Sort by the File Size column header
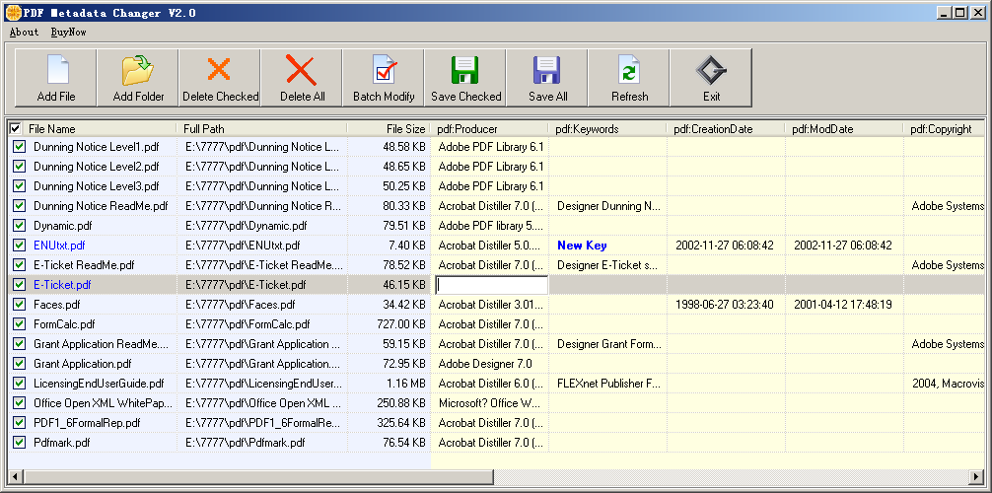Image resolution: width=992 pixels, height=493 pixels. 405,128
